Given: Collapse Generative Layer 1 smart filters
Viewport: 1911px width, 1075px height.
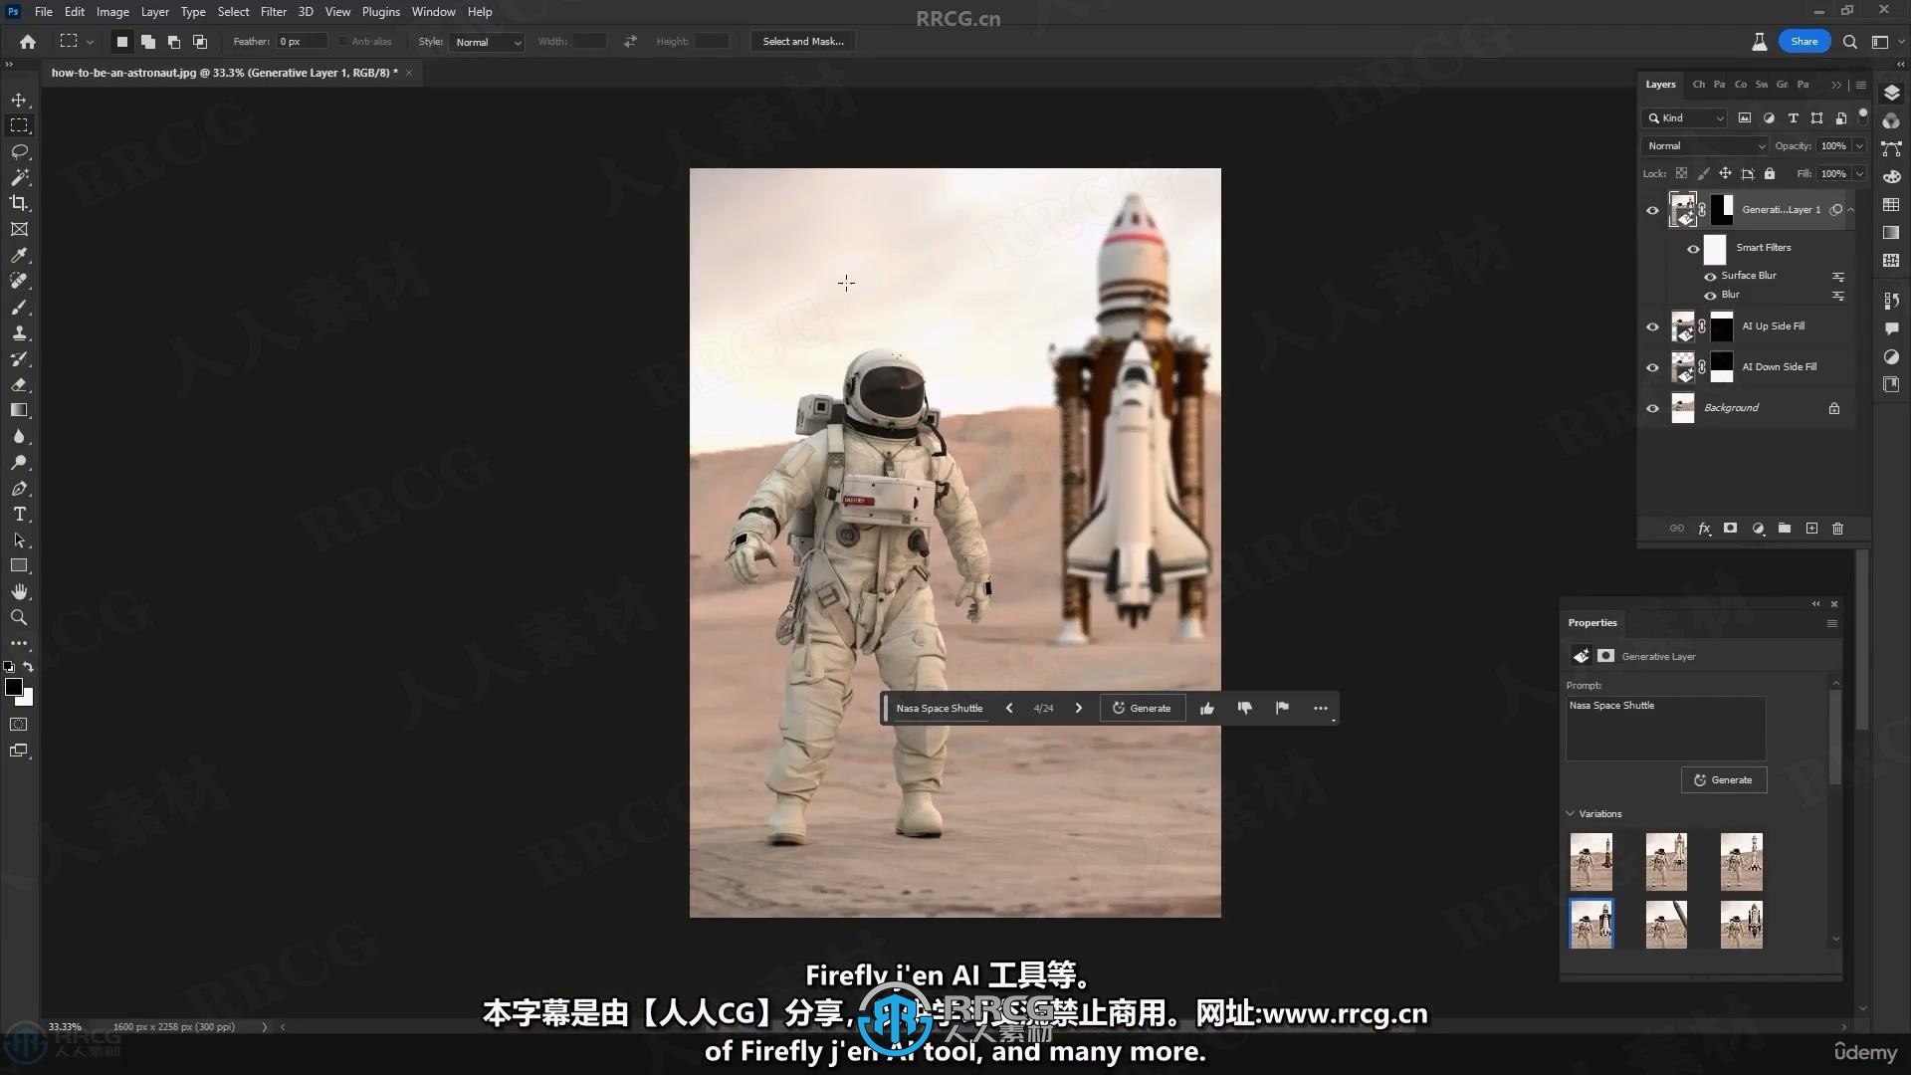Looking at the screenshot, I should coord(1851,209).
